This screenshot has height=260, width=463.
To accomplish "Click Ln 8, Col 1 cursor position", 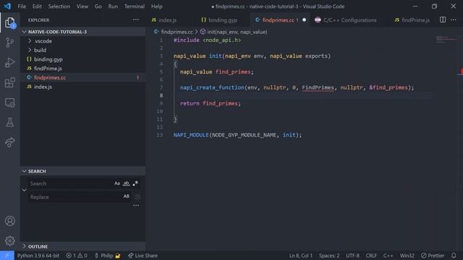I will (x=301, y=256).
